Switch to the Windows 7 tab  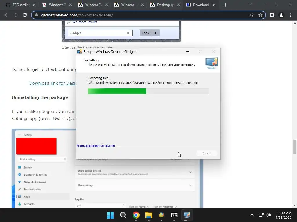click(57, 5)
